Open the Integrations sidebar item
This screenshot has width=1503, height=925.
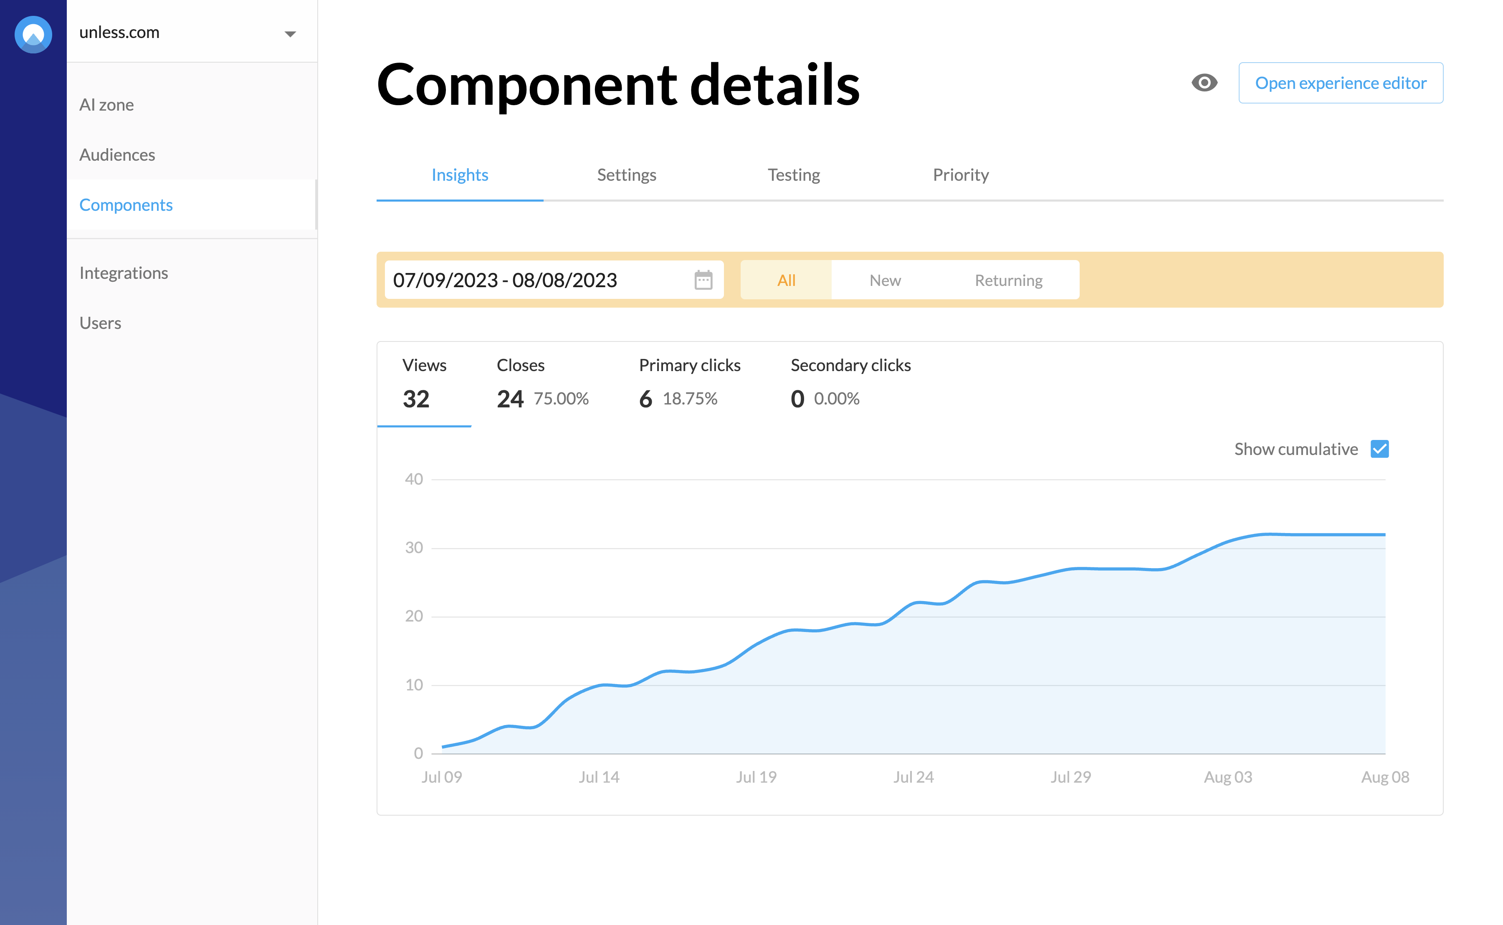(x=124, y=273)
